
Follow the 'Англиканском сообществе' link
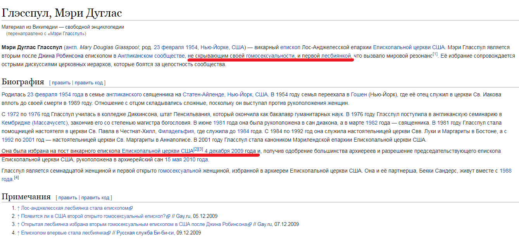pos(151,56)
